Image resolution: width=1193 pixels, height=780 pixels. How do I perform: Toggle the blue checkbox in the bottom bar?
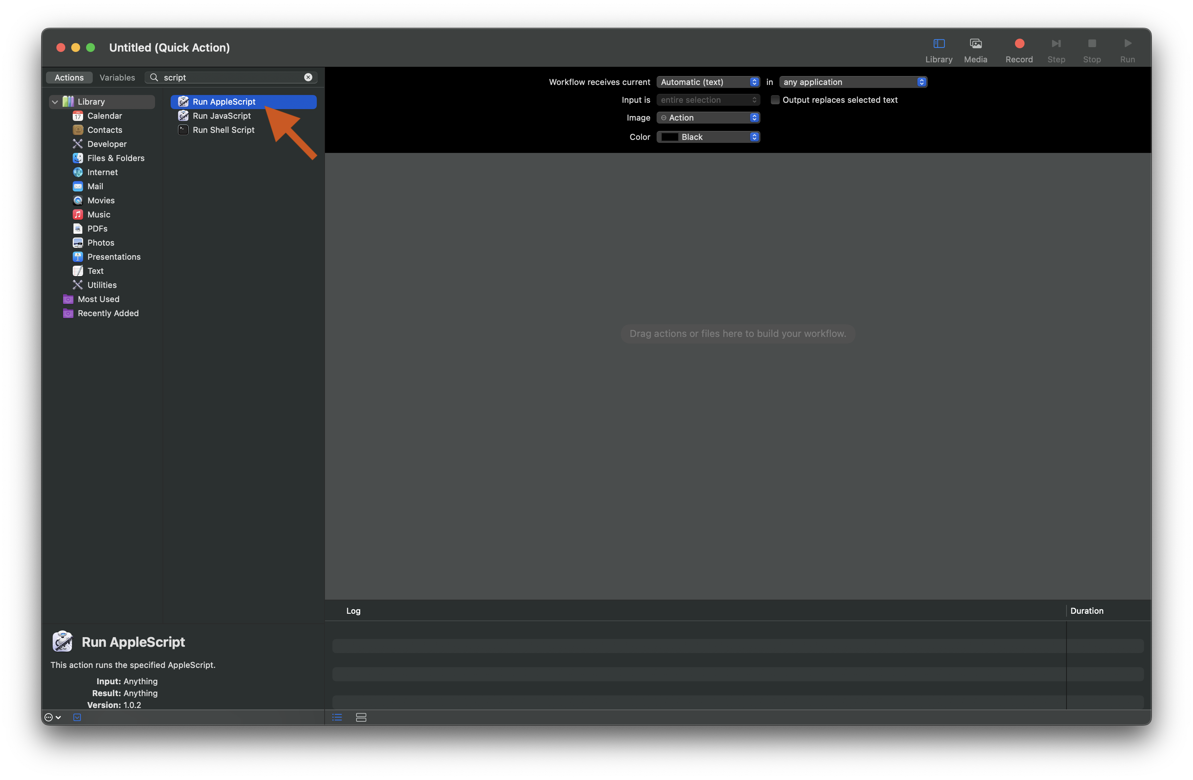click(77, 717)
